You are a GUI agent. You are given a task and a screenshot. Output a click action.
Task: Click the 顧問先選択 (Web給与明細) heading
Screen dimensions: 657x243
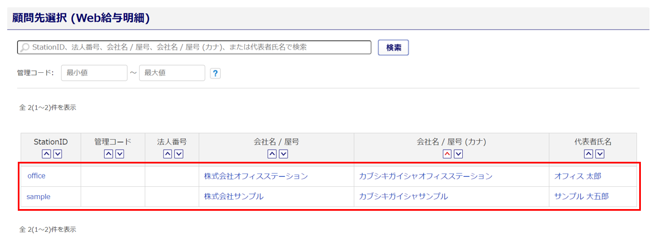point(81,18)
